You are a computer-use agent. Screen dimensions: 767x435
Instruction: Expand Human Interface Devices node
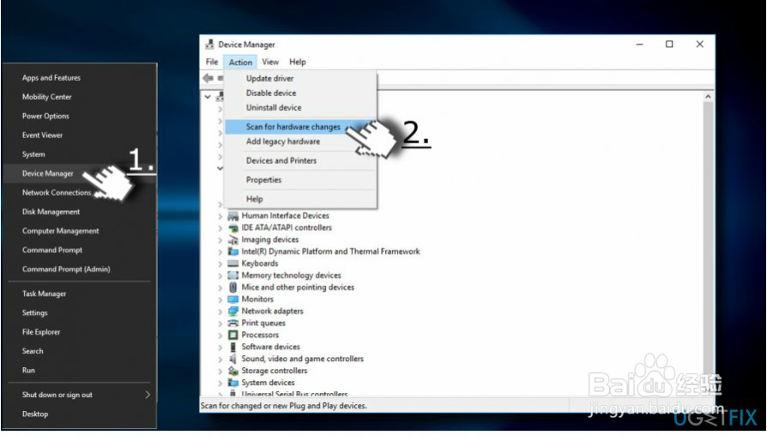tap(220, 216)
